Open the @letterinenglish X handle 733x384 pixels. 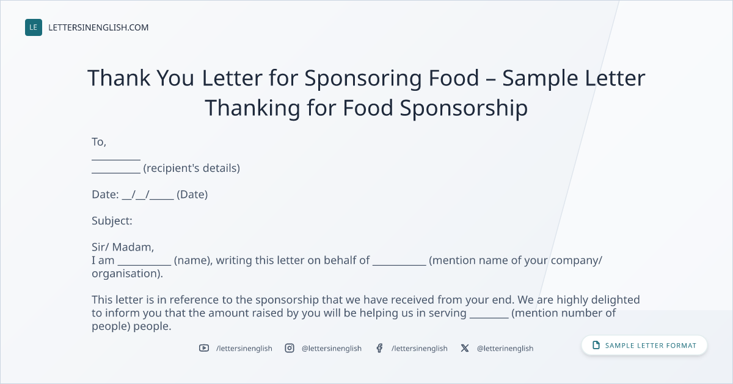point(505,348)
